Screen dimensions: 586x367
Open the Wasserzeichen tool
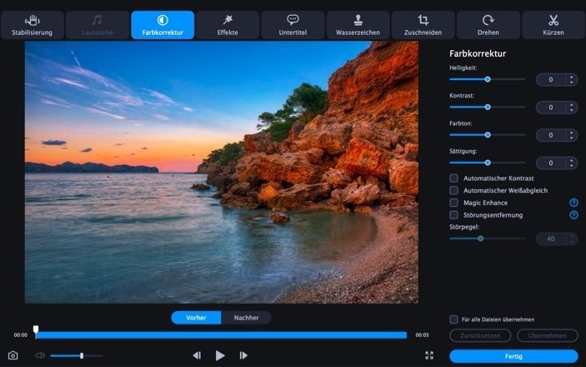358,25
